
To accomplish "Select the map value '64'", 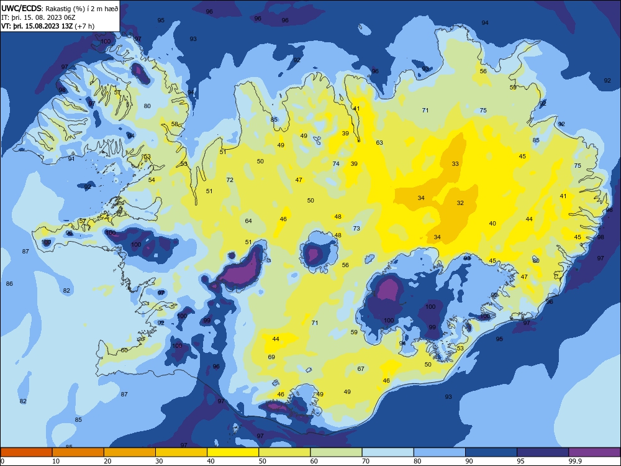I will (248, 221).
